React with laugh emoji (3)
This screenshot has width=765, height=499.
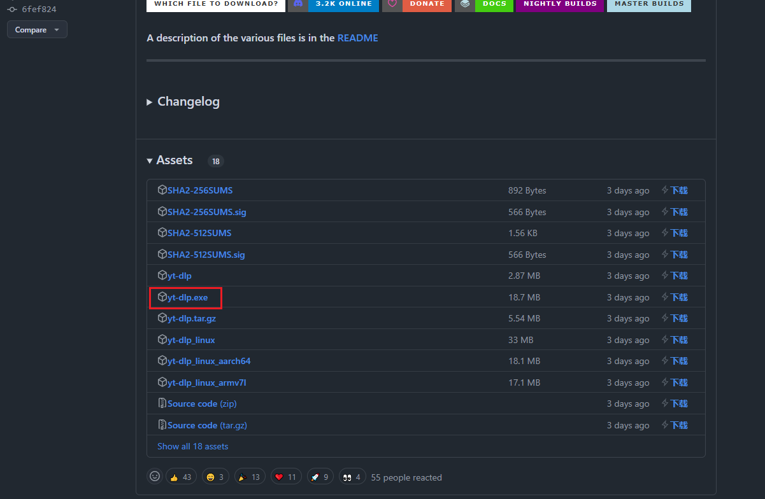[215, 477]
